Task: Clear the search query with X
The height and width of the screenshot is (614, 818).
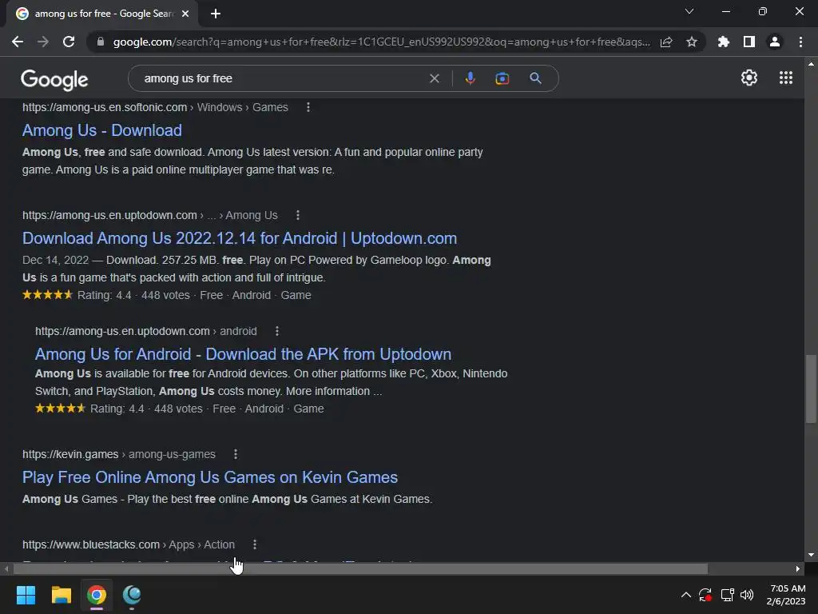Action: 434,78
